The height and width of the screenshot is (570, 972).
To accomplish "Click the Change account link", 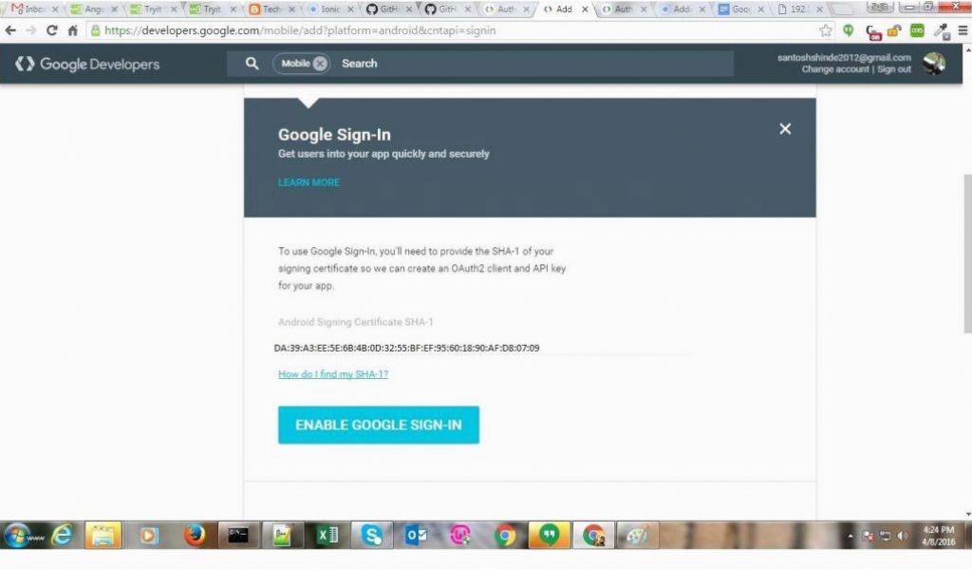I will pyautogui.click(x=835, y=69).
